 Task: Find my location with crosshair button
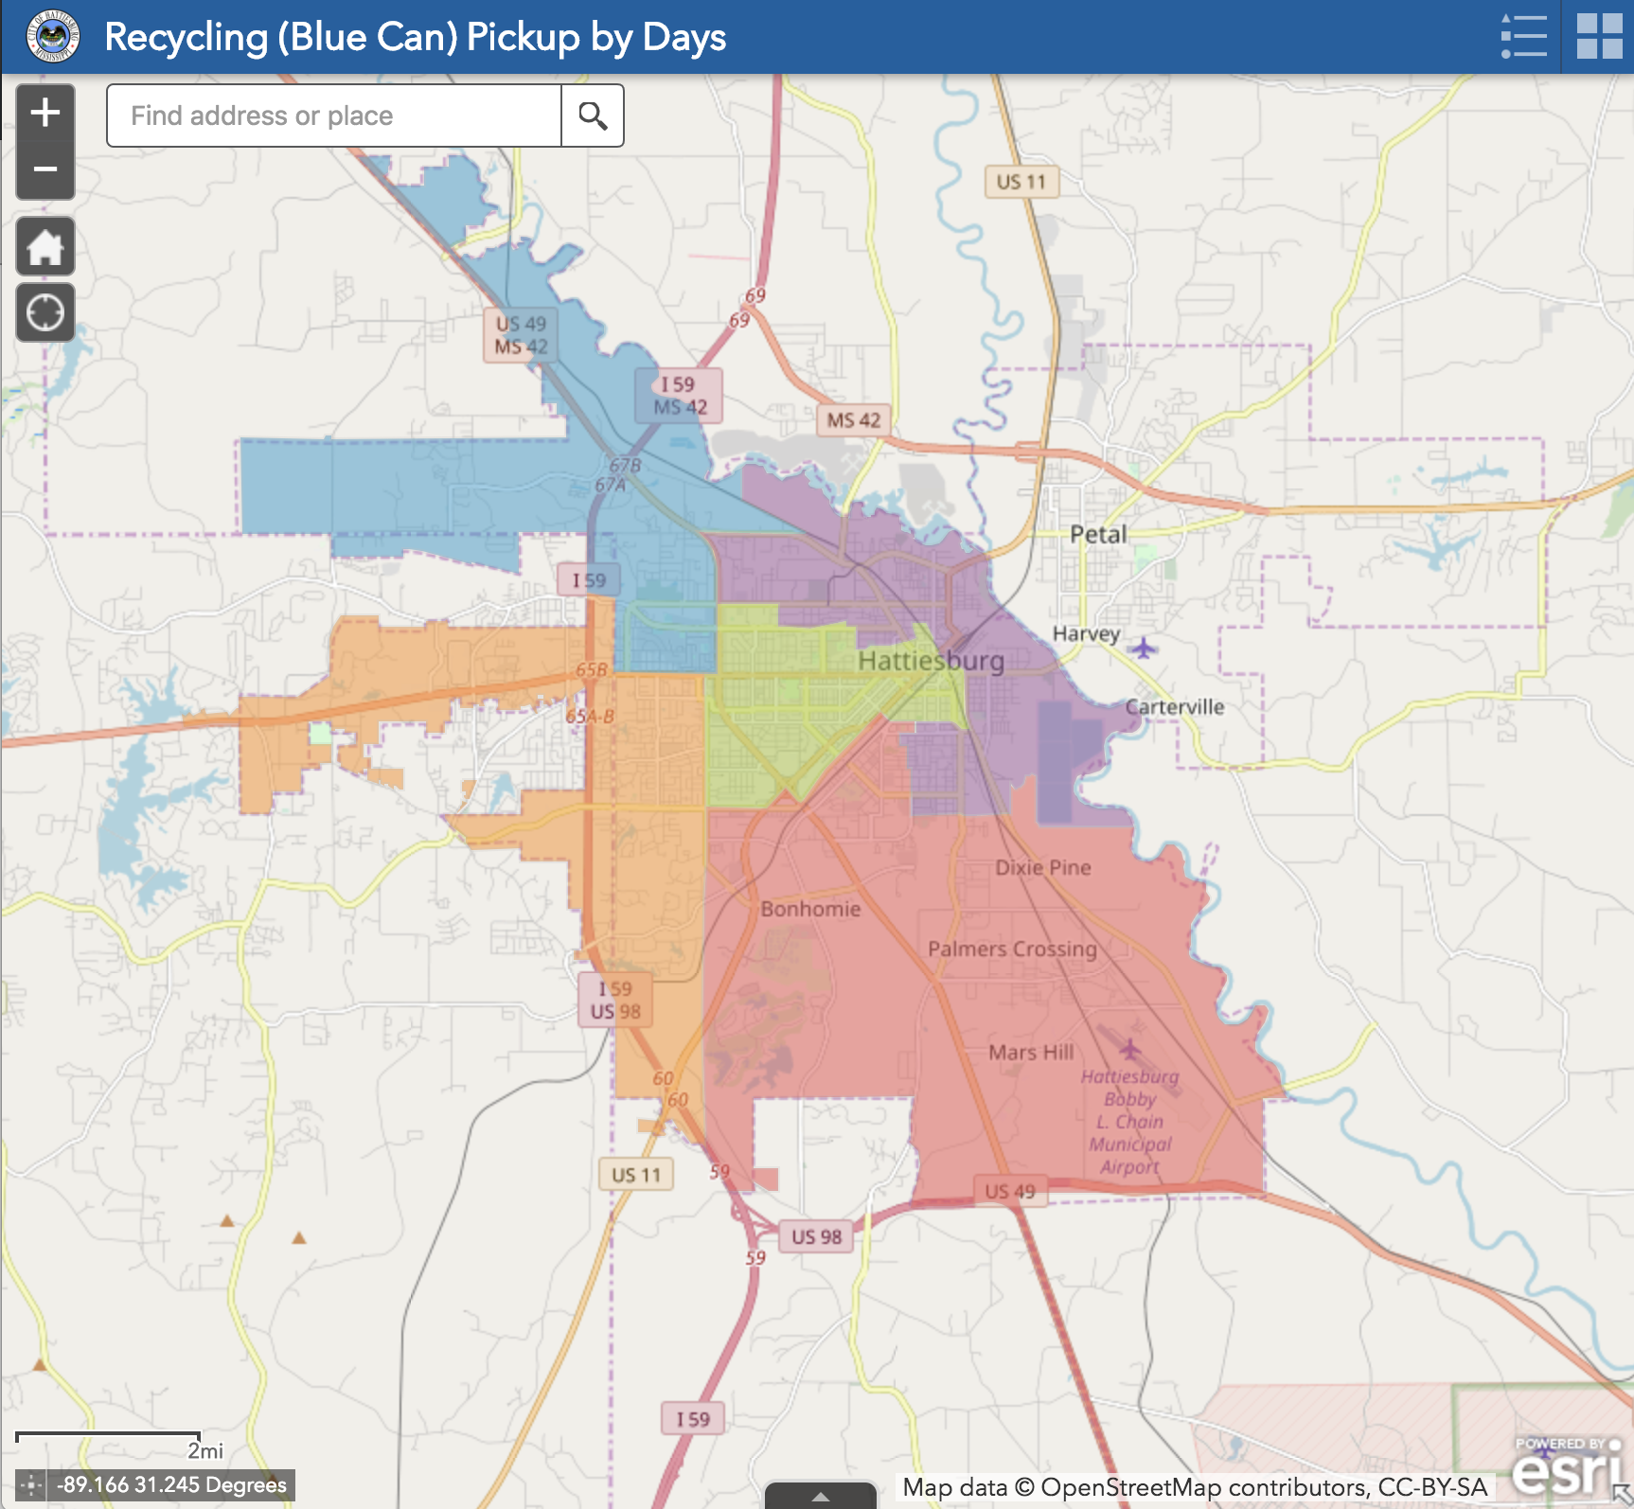[44, 312]
